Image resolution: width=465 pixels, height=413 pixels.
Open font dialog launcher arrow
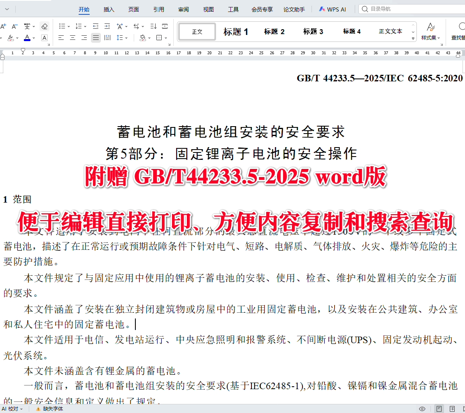click(x=49, y=45)
